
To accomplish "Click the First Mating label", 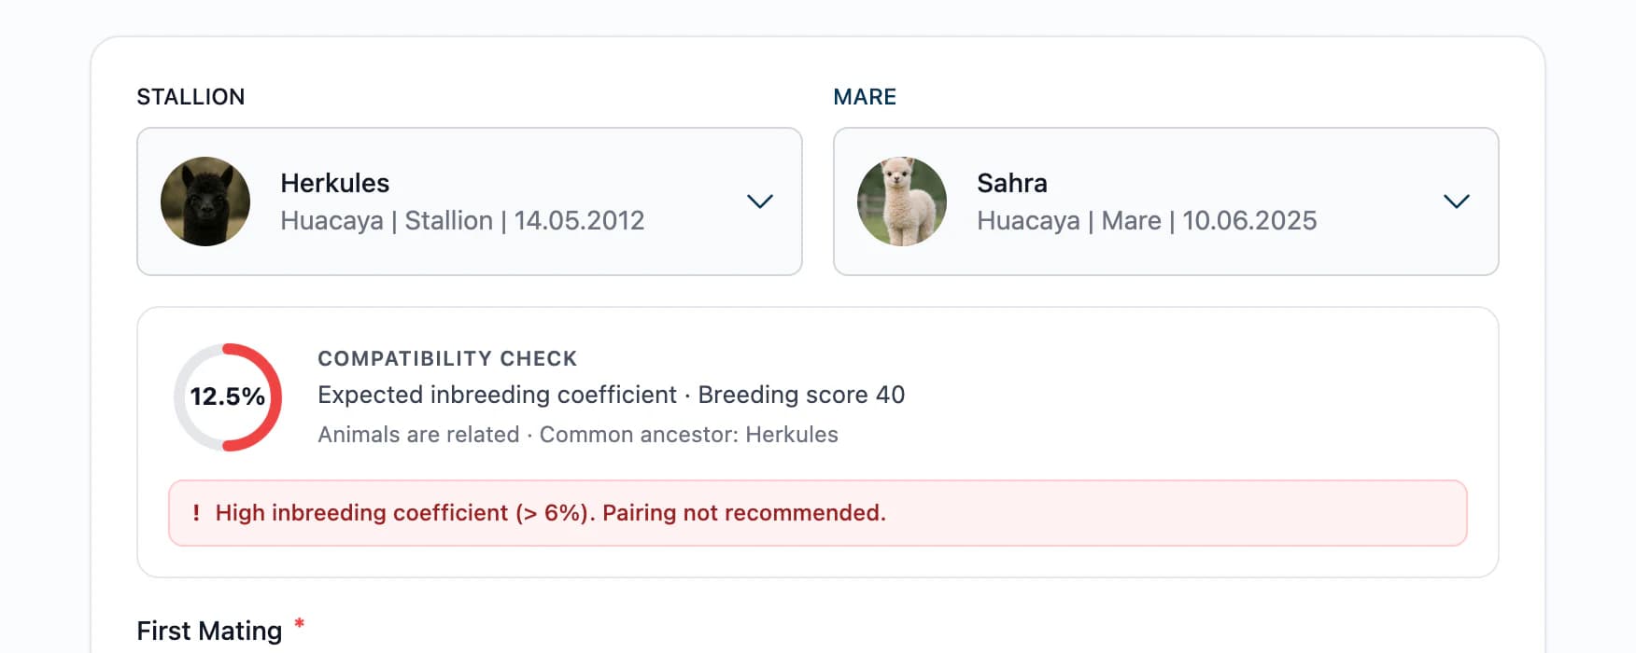I will point(209,632).
